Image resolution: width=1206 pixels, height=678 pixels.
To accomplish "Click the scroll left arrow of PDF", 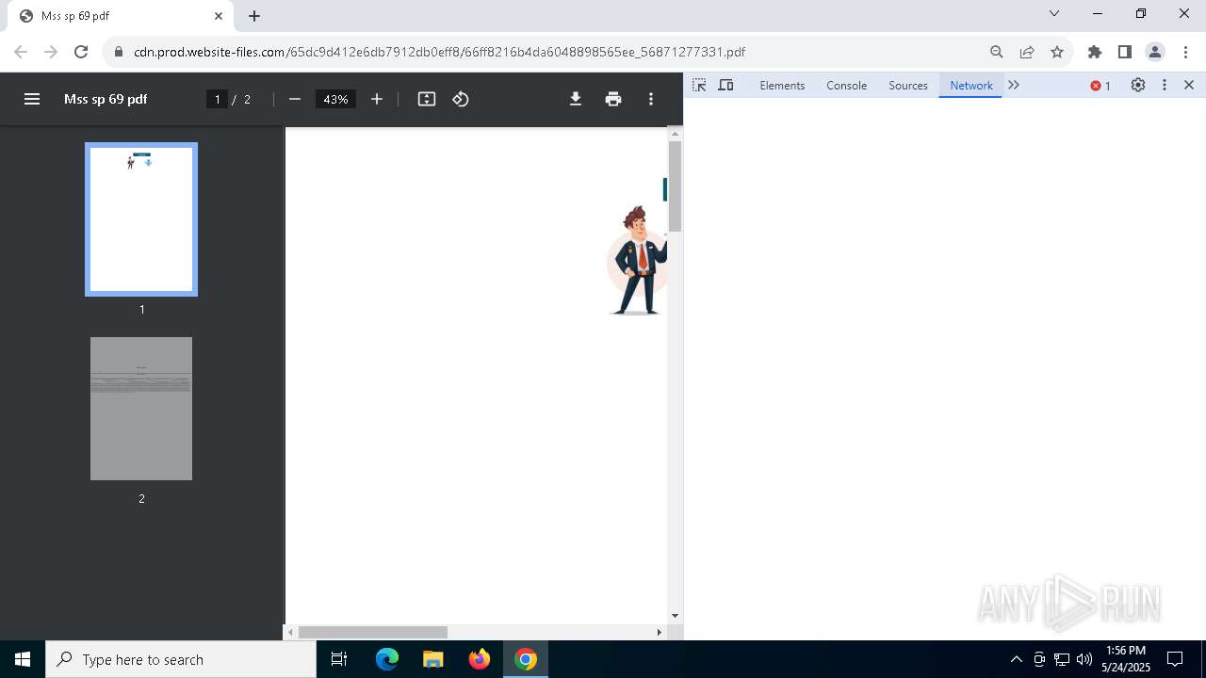I will click(x=290, y=632).
